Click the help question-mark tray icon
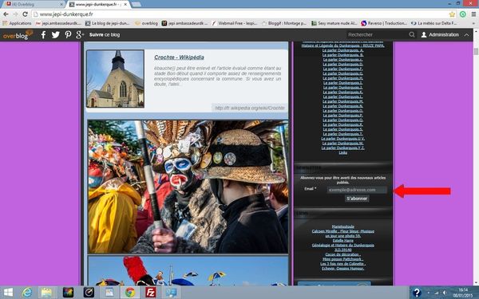 417,293
